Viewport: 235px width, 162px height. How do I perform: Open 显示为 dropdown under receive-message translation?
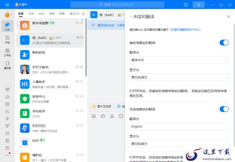[x=179, y=77]
